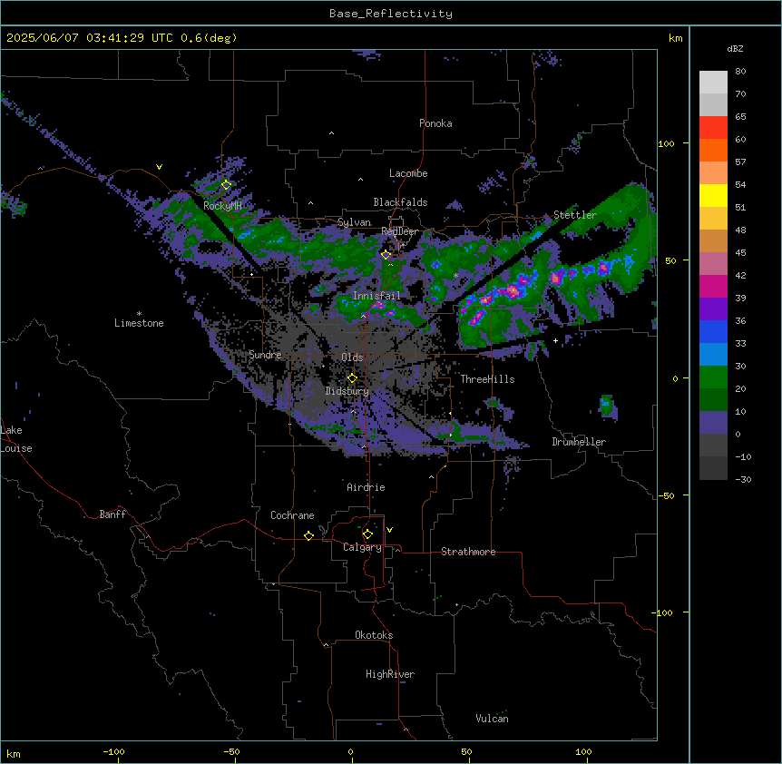Click the legend value 80 at the scale top
782x764 pixels.
(740, 72)
